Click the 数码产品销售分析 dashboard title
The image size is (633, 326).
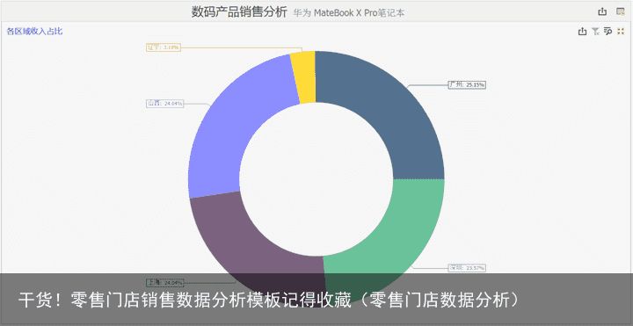[239, 12]
